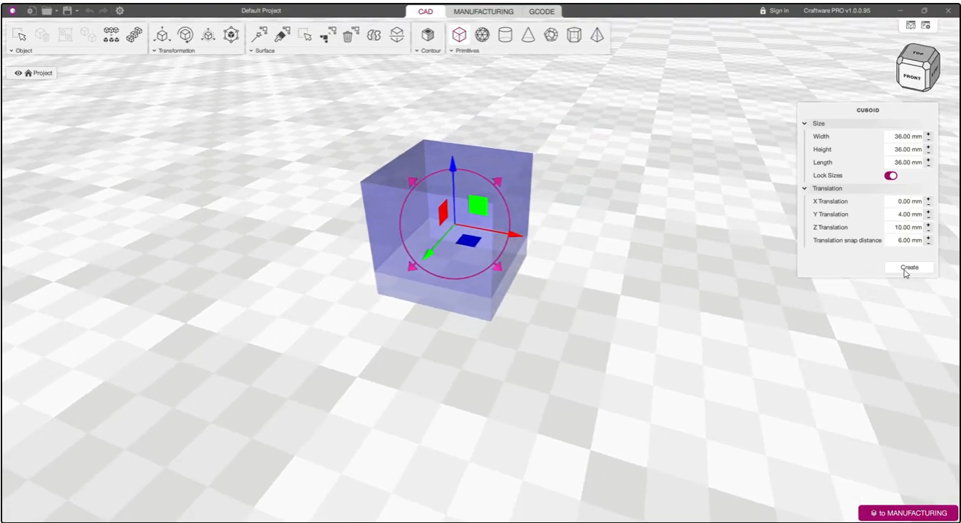Increase the Width value with plus stepper
Viewport: 961px width, 523px height.
tap(928, 133)
